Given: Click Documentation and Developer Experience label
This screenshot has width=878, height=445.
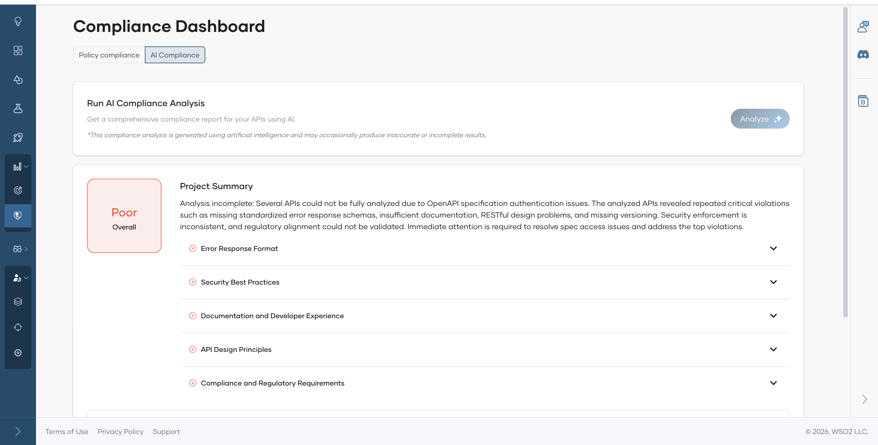Looking at the screenshot, I should [272, 316].
